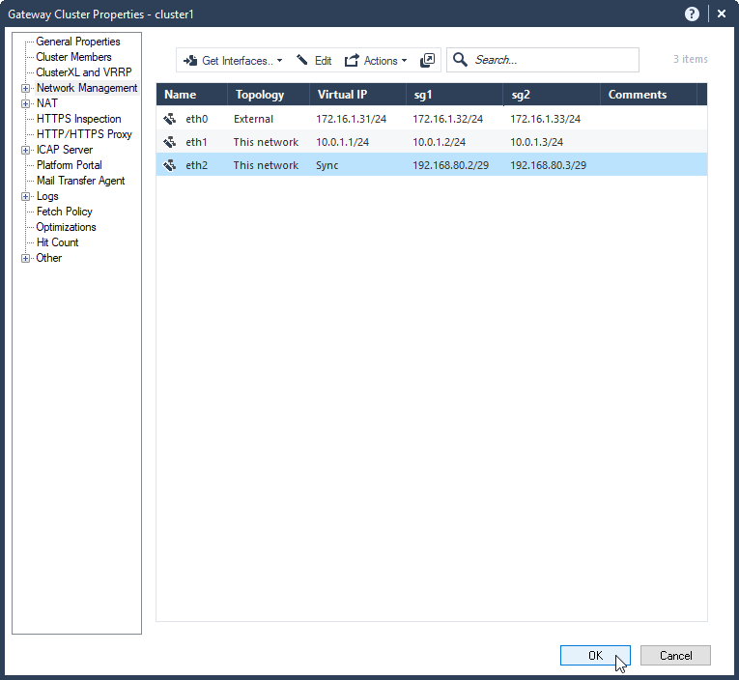
Task: Click the Comments column header
Action: pyautogui.click(x=648, y=95)
